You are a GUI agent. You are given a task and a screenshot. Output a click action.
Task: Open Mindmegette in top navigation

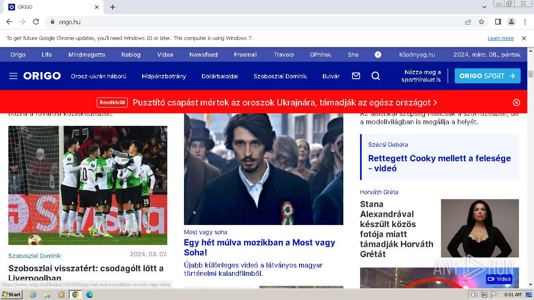87,55
